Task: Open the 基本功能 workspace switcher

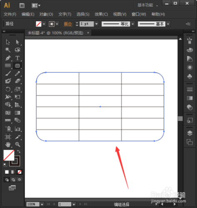Action: (147, 5)
